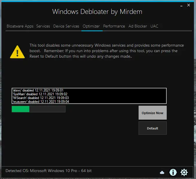The image size is (196, 179).
Task: Open the info about icon
Action: click(x=173, y=172)
